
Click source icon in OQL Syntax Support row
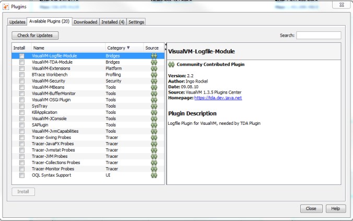pos(154,175)
